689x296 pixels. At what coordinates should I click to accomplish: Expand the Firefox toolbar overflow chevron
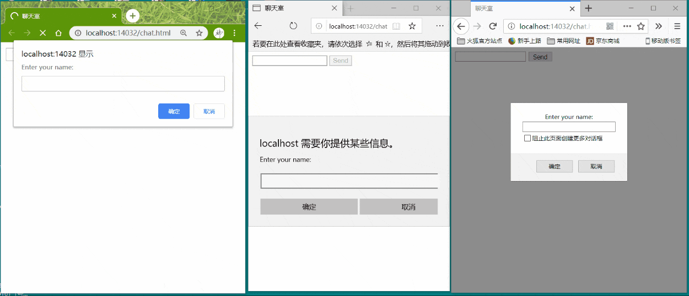coord(658,26)
